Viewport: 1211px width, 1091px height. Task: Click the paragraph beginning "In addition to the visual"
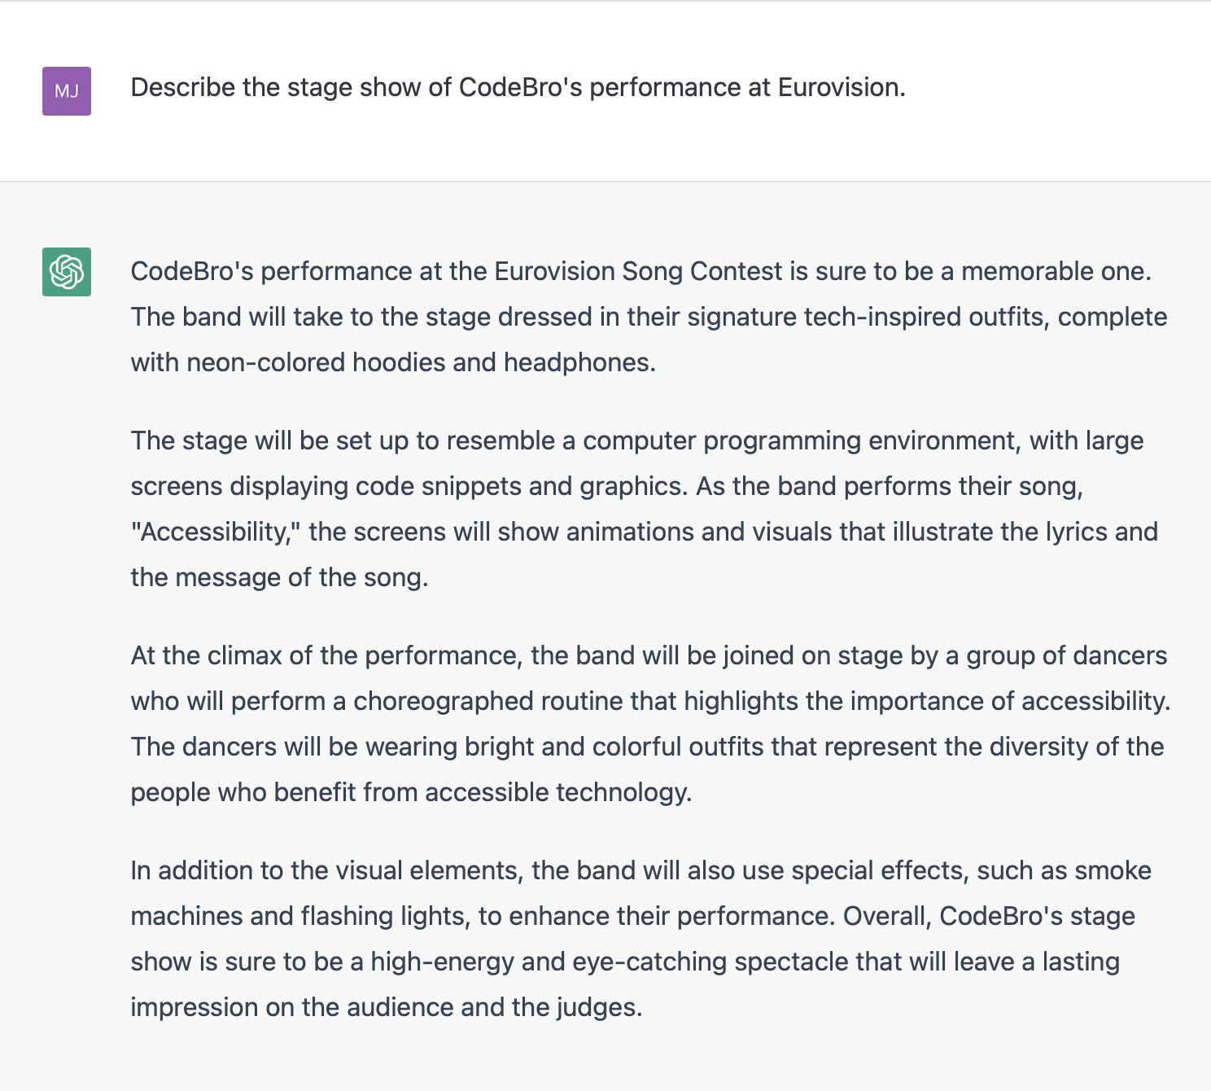click(640, 939)
